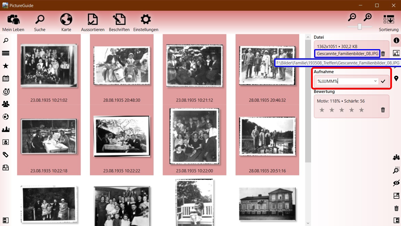Show the info panel tab
The width and height of the screenshot is (401, 226).
(x=396, y=40)
